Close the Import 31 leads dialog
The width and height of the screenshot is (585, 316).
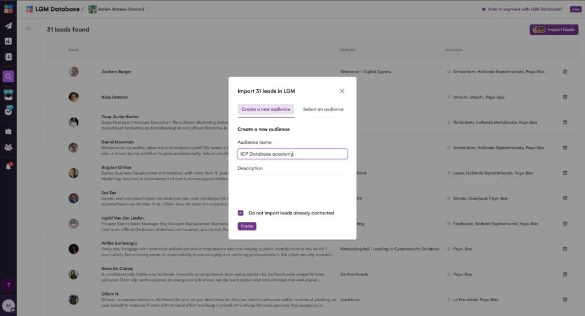point(342,91)
